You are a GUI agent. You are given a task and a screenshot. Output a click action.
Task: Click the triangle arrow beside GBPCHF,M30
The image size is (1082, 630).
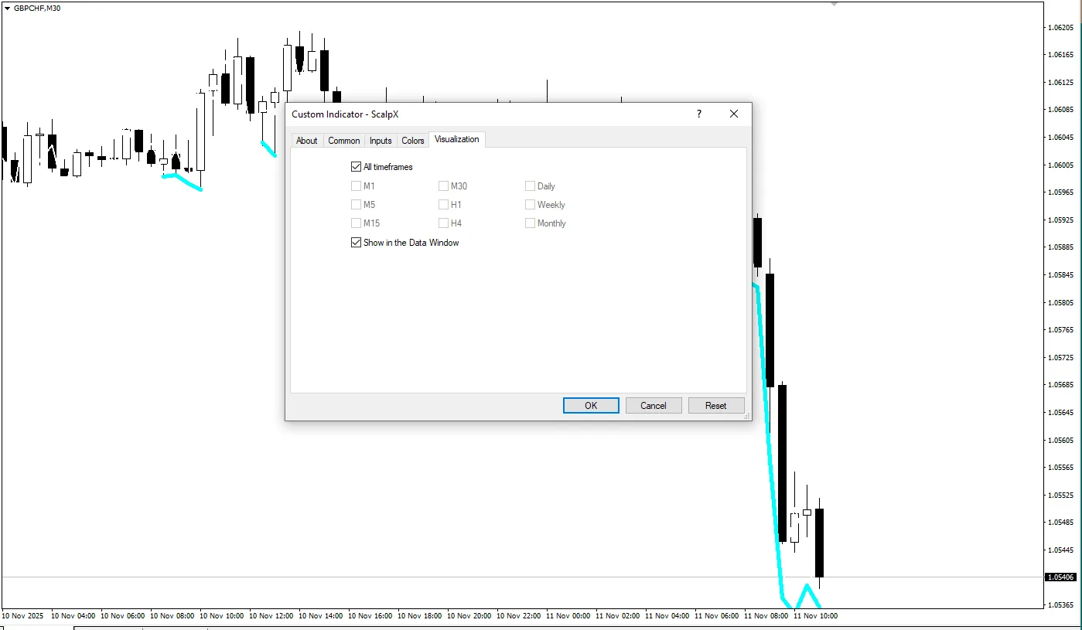pos(8,8)
